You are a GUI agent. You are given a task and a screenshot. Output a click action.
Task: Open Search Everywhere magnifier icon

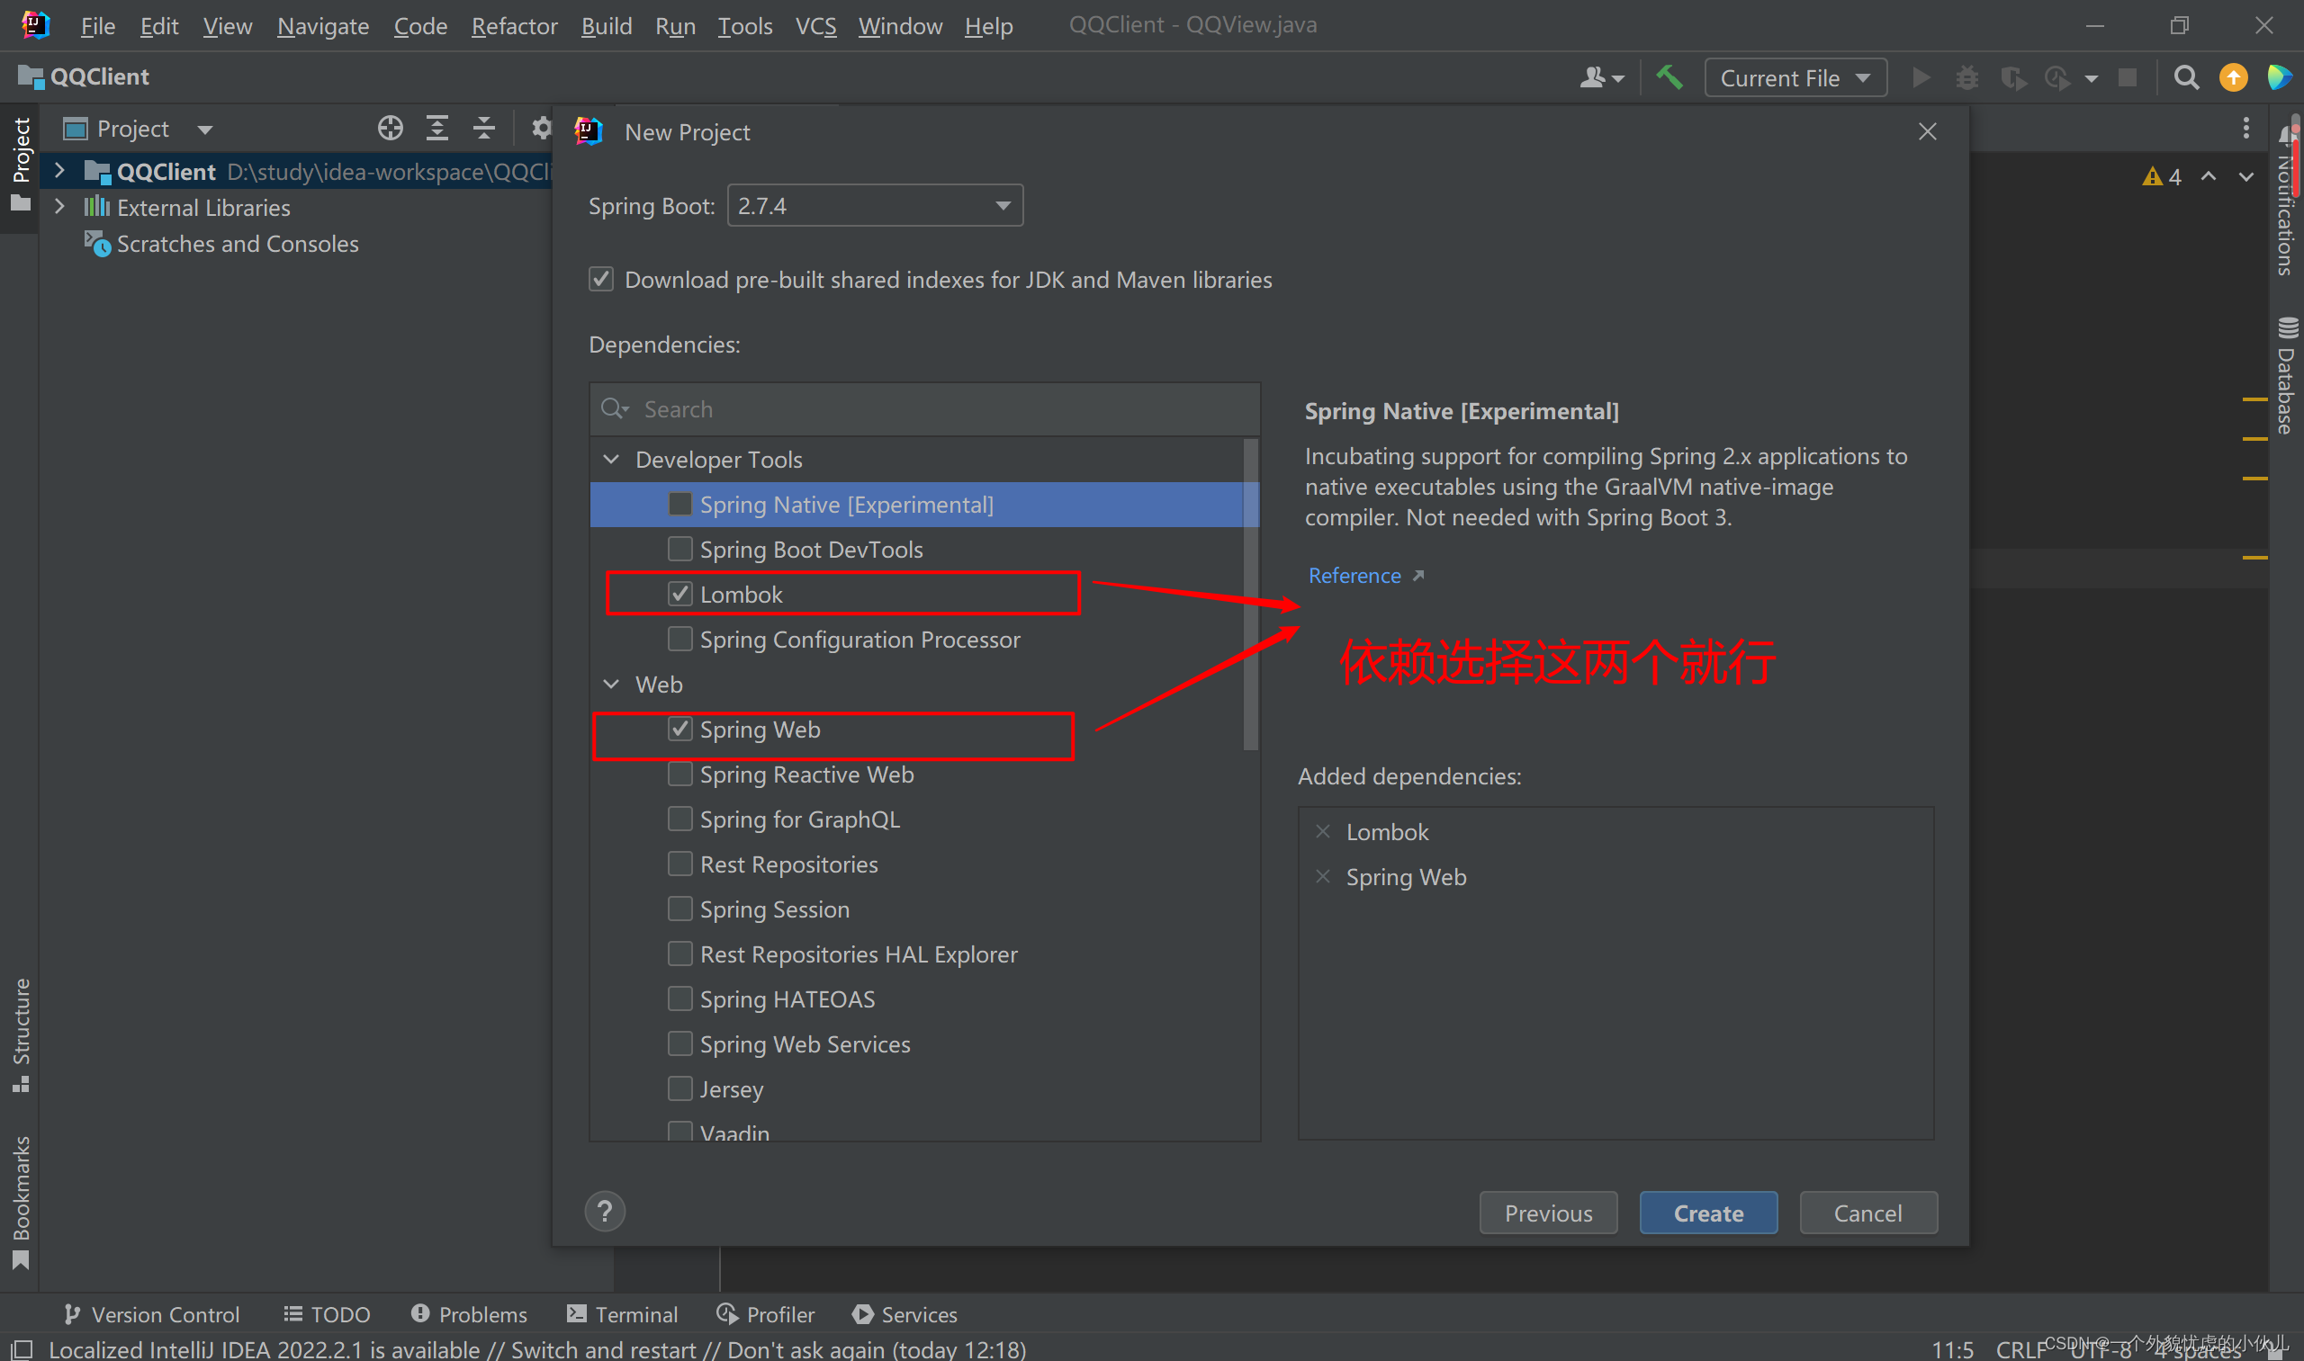pyautogui.click(x=2187, y=77)
